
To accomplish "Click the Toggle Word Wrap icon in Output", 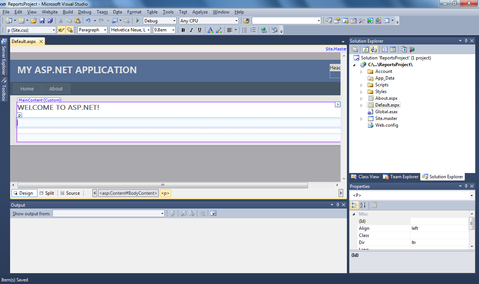I will pos(213,213).
